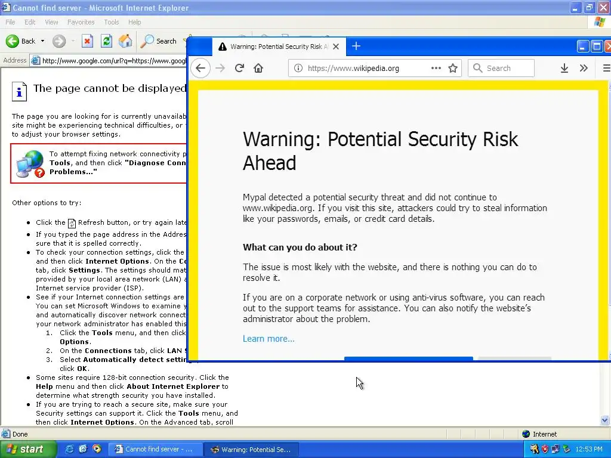
Task: Bookmark this page with the star icon
Action: [453, 68]
